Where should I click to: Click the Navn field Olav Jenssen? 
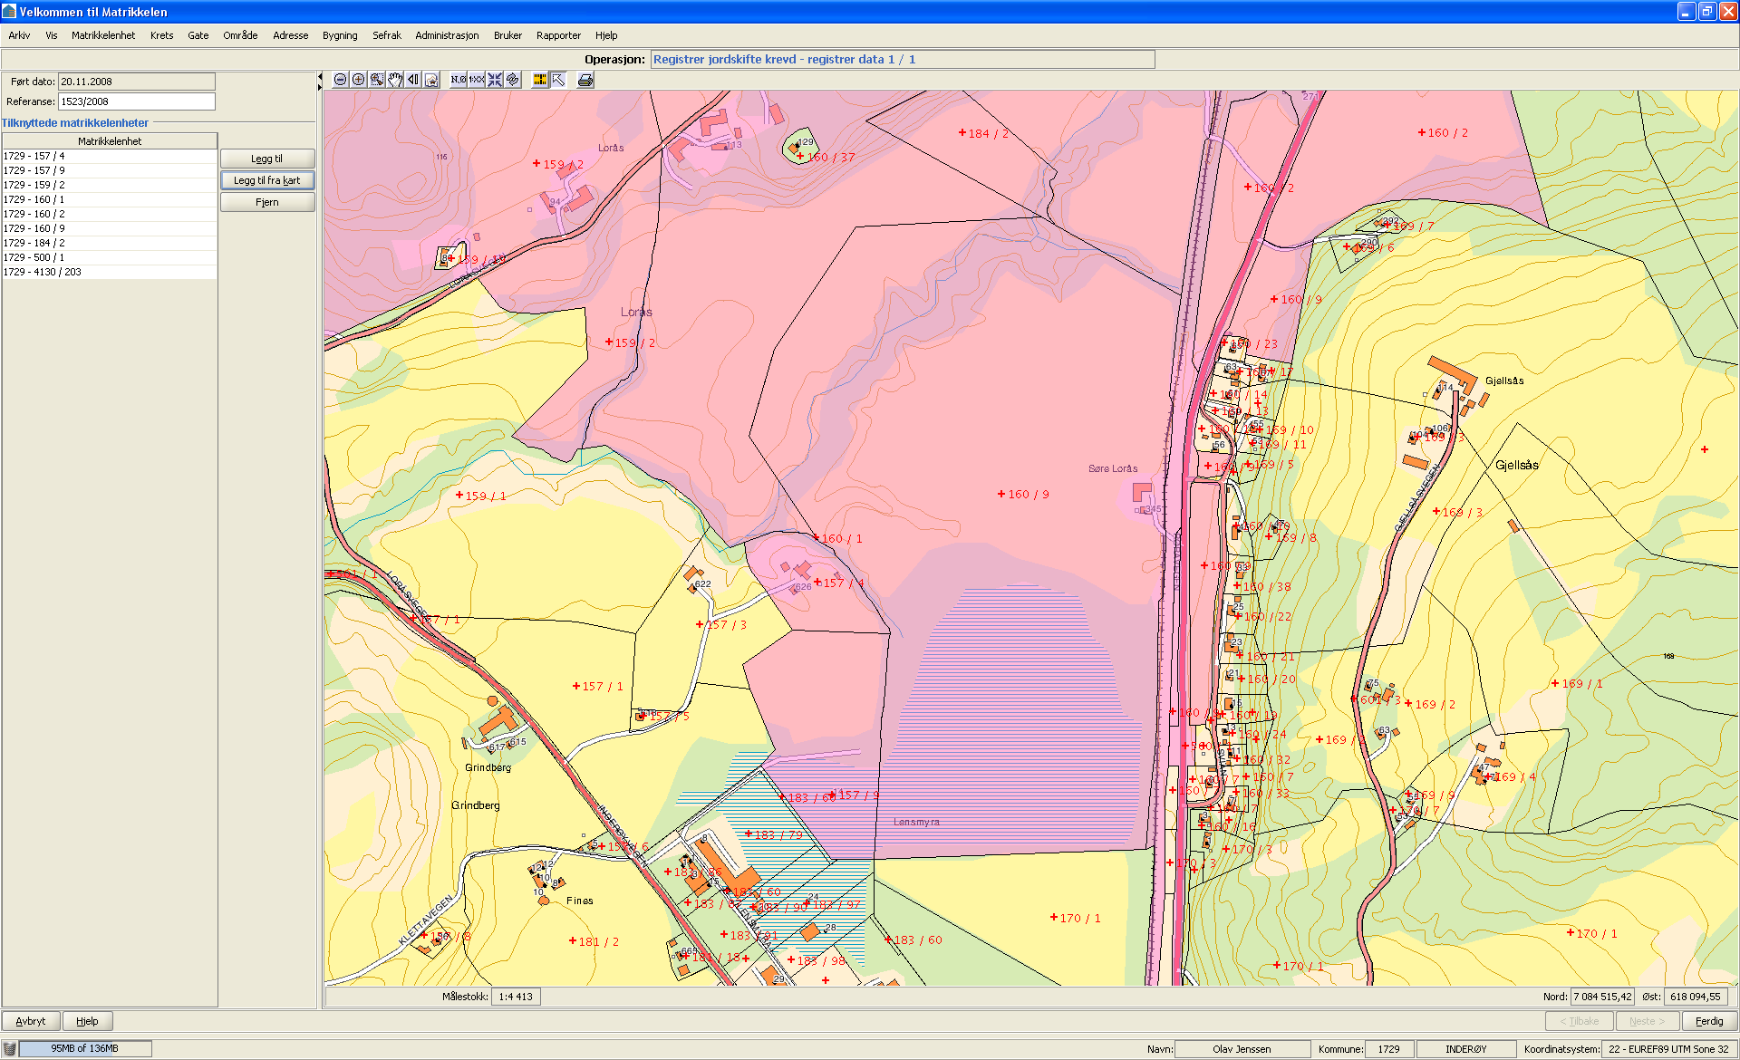1242,1049
